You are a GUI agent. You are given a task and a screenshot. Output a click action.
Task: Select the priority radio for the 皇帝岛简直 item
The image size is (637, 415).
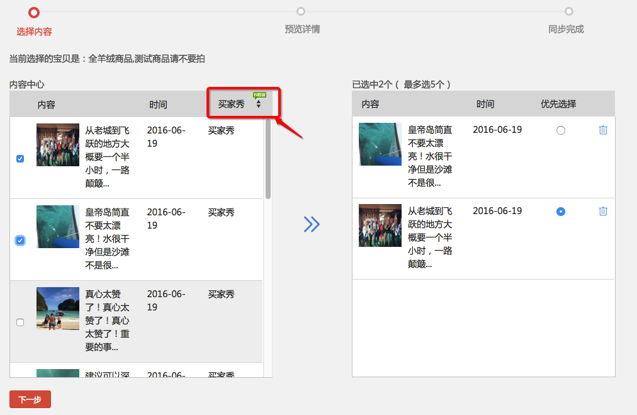[560, 130]
